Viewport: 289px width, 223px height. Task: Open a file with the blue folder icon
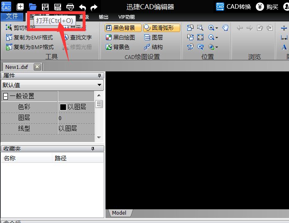click(x=33, y=7)
